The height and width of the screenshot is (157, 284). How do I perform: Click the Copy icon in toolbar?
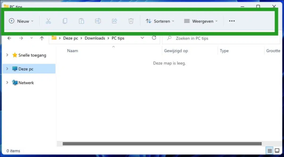point(65,21)
